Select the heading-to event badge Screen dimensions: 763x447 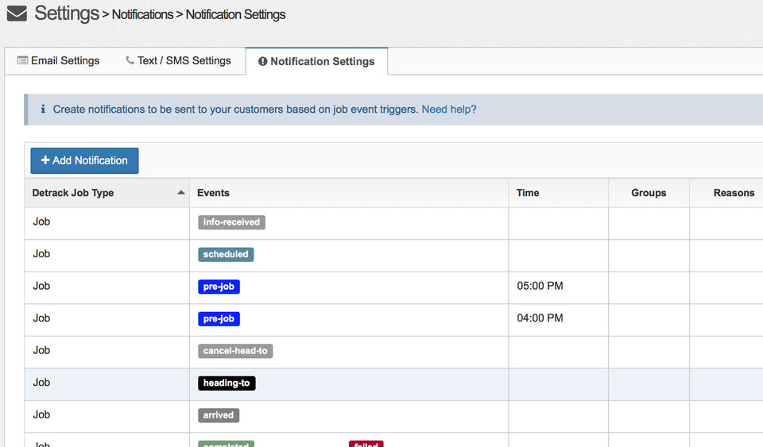[x=227, y=383]
